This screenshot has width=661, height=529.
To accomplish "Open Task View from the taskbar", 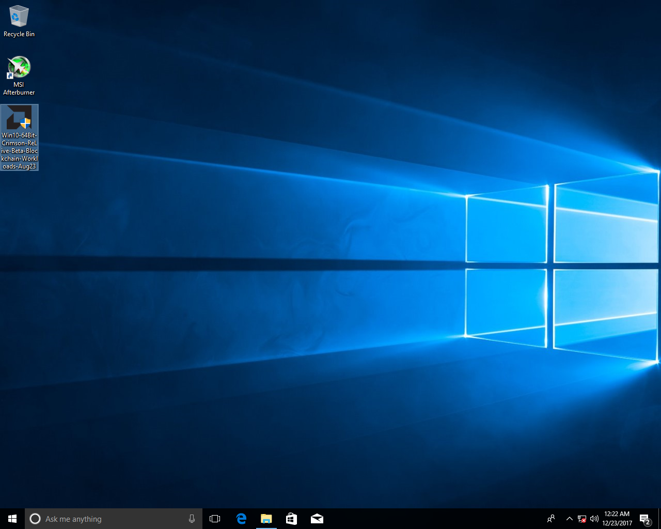I will click(215, 519).
